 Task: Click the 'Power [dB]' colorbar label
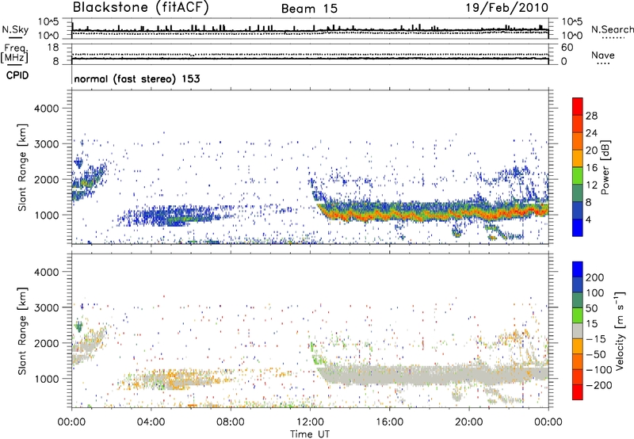pos(605,167)
